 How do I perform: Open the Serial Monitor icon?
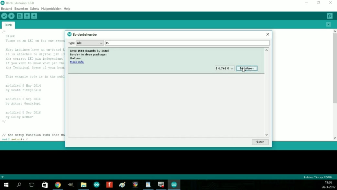tap(330, 16)
